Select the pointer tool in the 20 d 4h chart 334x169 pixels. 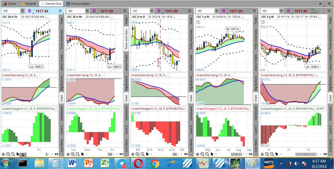[82, 154]
